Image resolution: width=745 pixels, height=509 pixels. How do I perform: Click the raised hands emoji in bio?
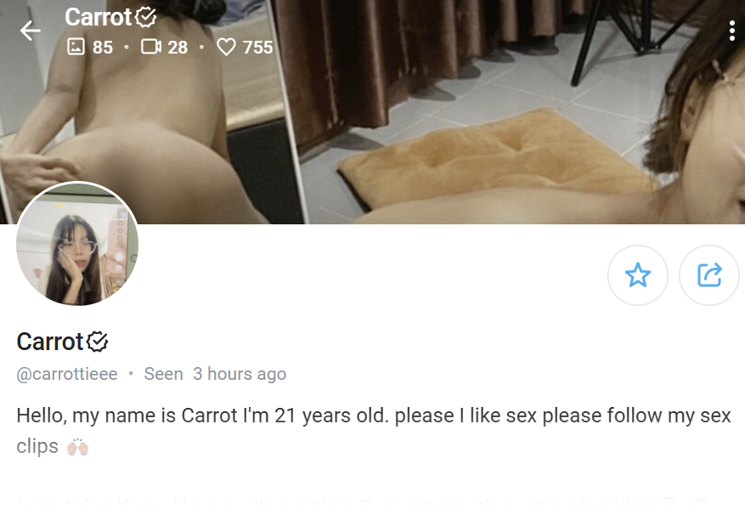pos(77,447)
